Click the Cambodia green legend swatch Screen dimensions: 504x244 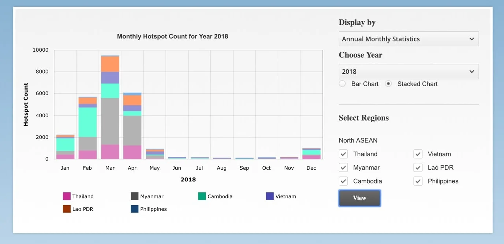tap(202, 196)
